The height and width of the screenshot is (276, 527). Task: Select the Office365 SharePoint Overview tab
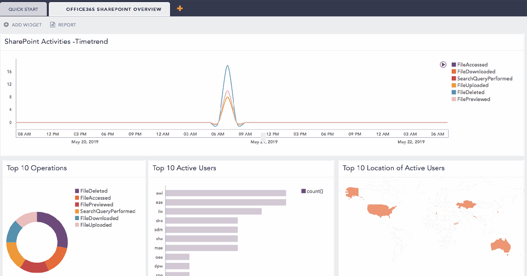114,9
